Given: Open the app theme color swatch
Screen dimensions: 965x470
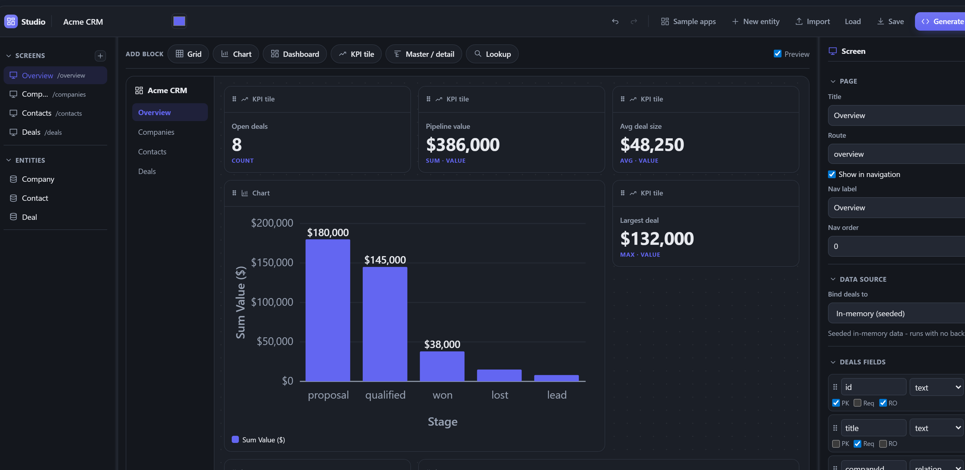Looking at the screenshot, I should 179,21.
